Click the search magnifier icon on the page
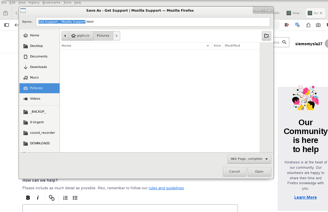This screenshot has width=328, height=212. coord(284,42)
